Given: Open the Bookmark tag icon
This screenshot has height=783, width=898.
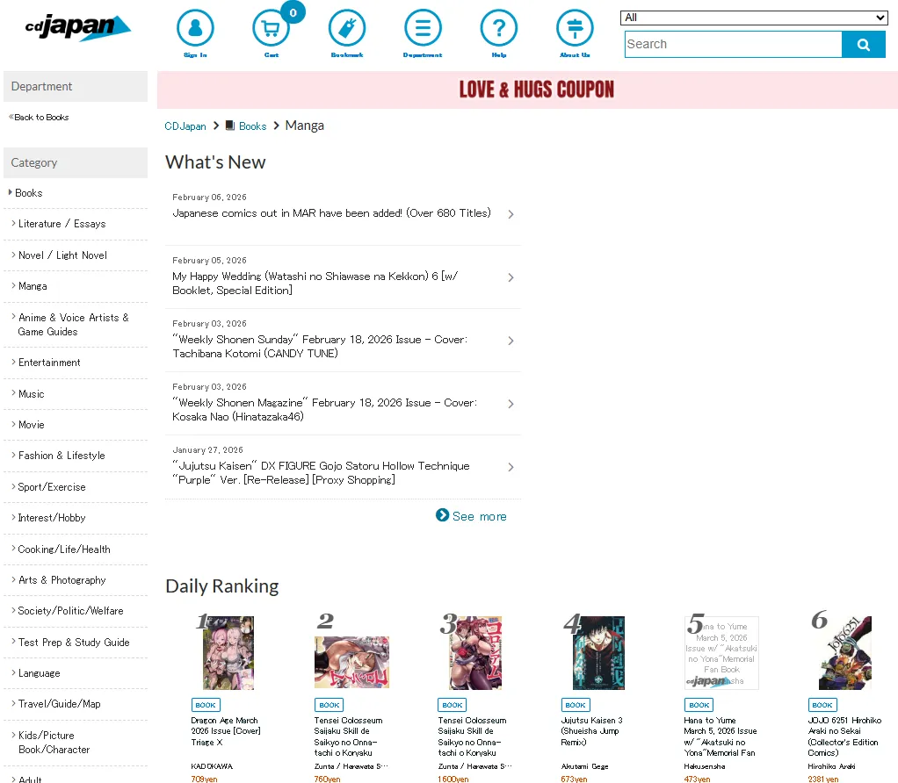Looking at the screenshot, I should tap(347, 29).
